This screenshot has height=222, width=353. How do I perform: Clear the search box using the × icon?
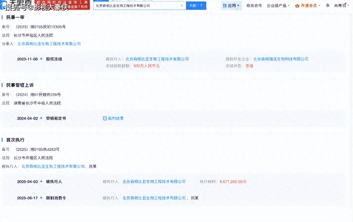(x=182, y=5)
